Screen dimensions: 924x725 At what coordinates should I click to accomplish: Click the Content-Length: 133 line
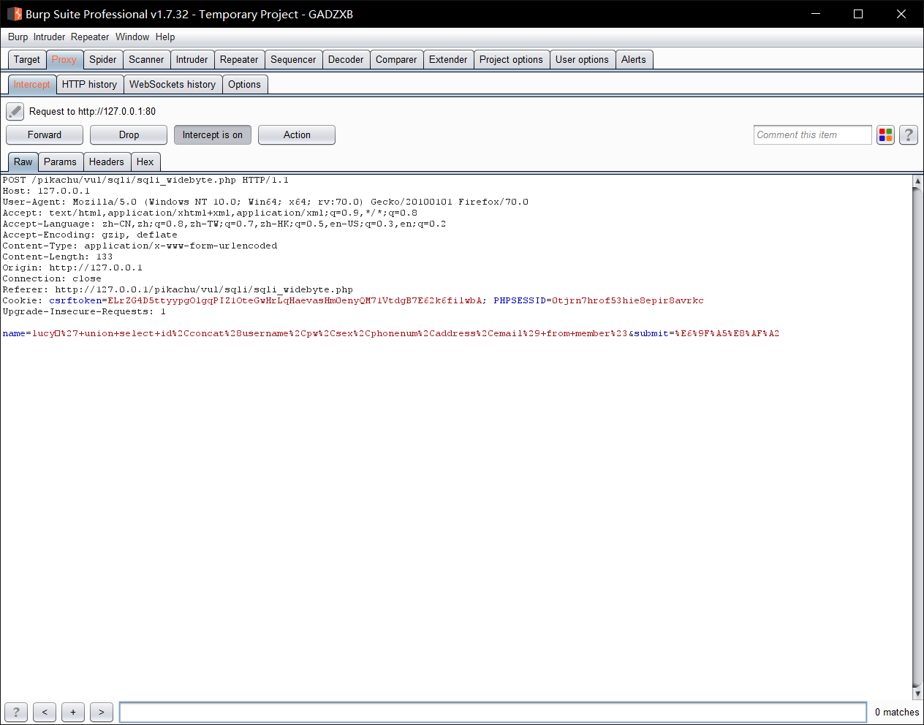click(x=58, y=257)
